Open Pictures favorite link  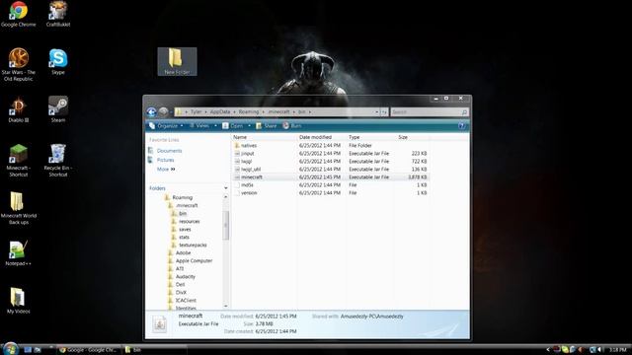pos(165,160)
